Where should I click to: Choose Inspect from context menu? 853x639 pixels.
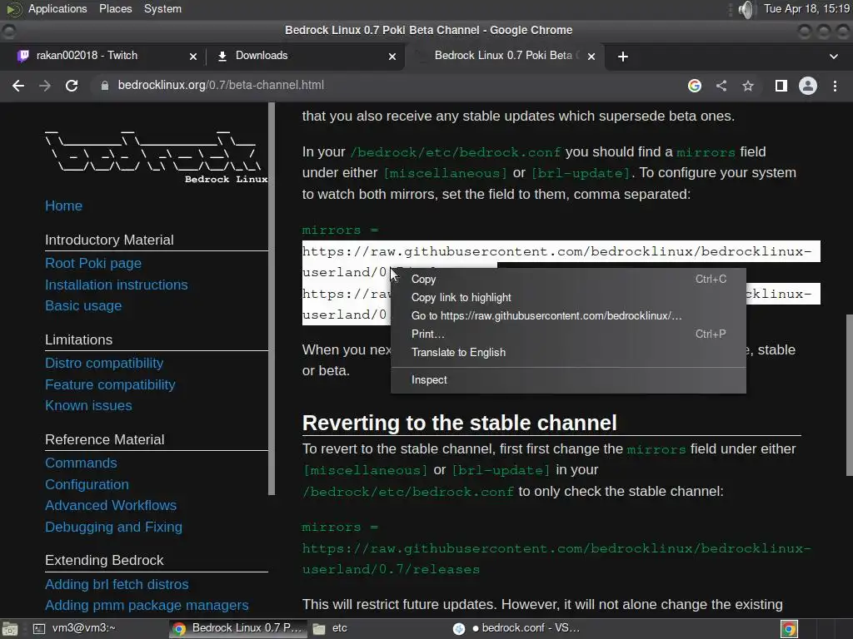[568, 379]
